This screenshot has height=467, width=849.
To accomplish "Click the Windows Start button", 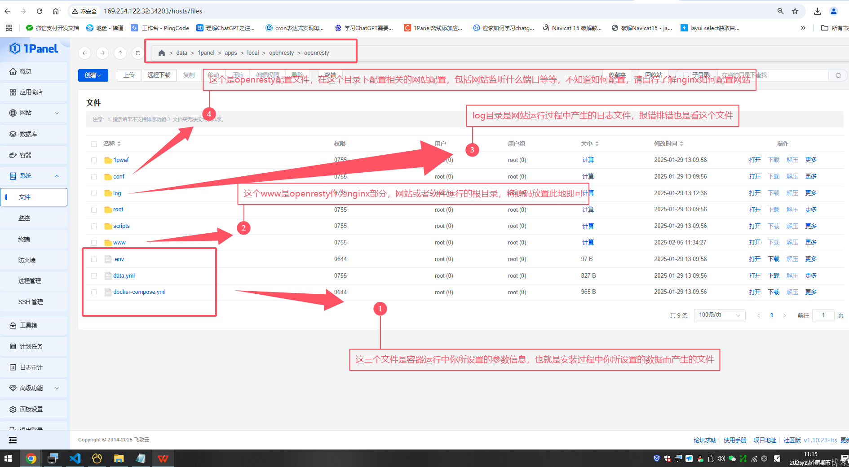I will (x=8, y=458).
